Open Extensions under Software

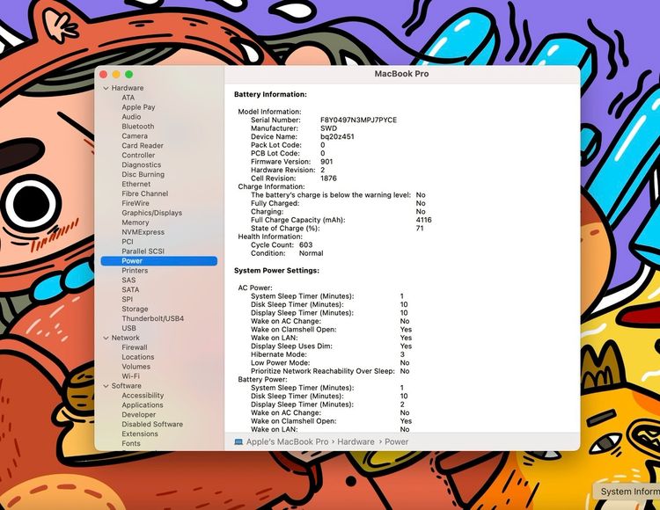[140, 433]
